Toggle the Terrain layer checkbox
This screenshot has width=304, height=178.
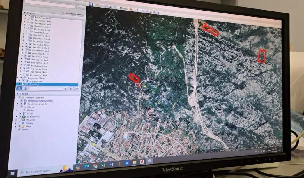[x=20, y=130]
